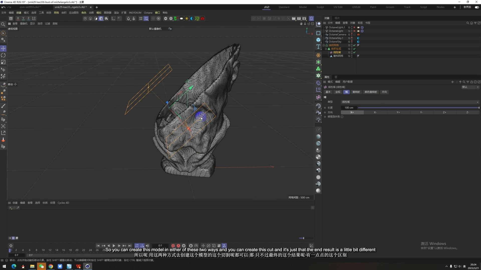Switch to the 坐标 tab in attributes
Viewport: 481px width, 270px height.
(338, 92)
